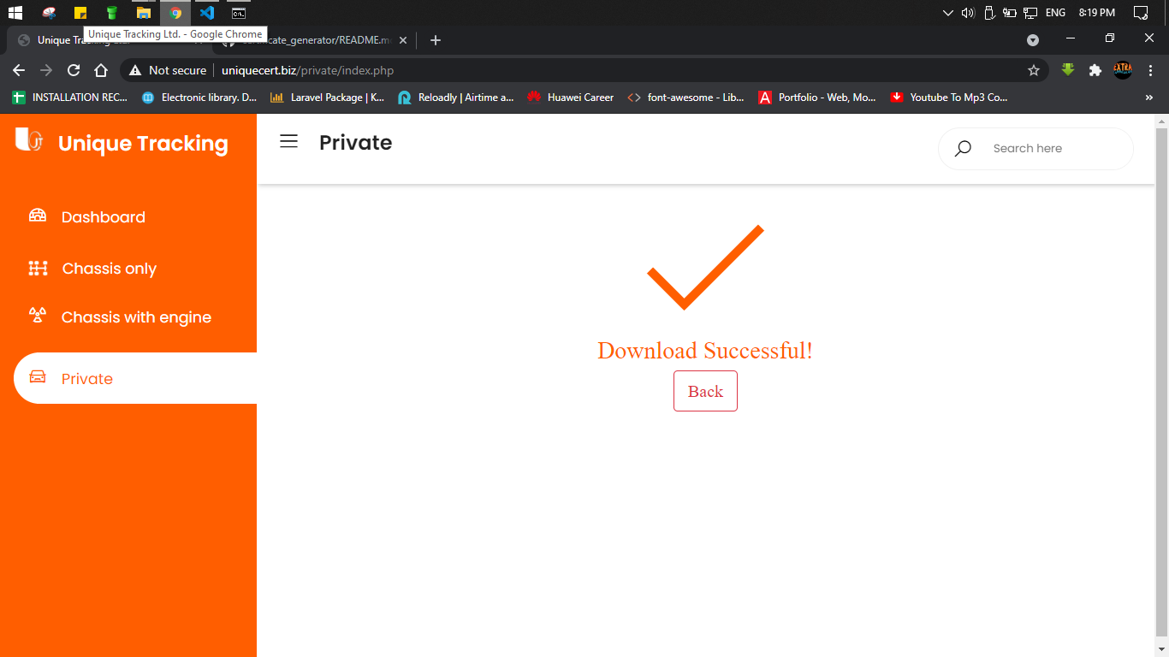Open the Windows Start menu
This screenshot has height=657, width=1169.
(15, 13)
